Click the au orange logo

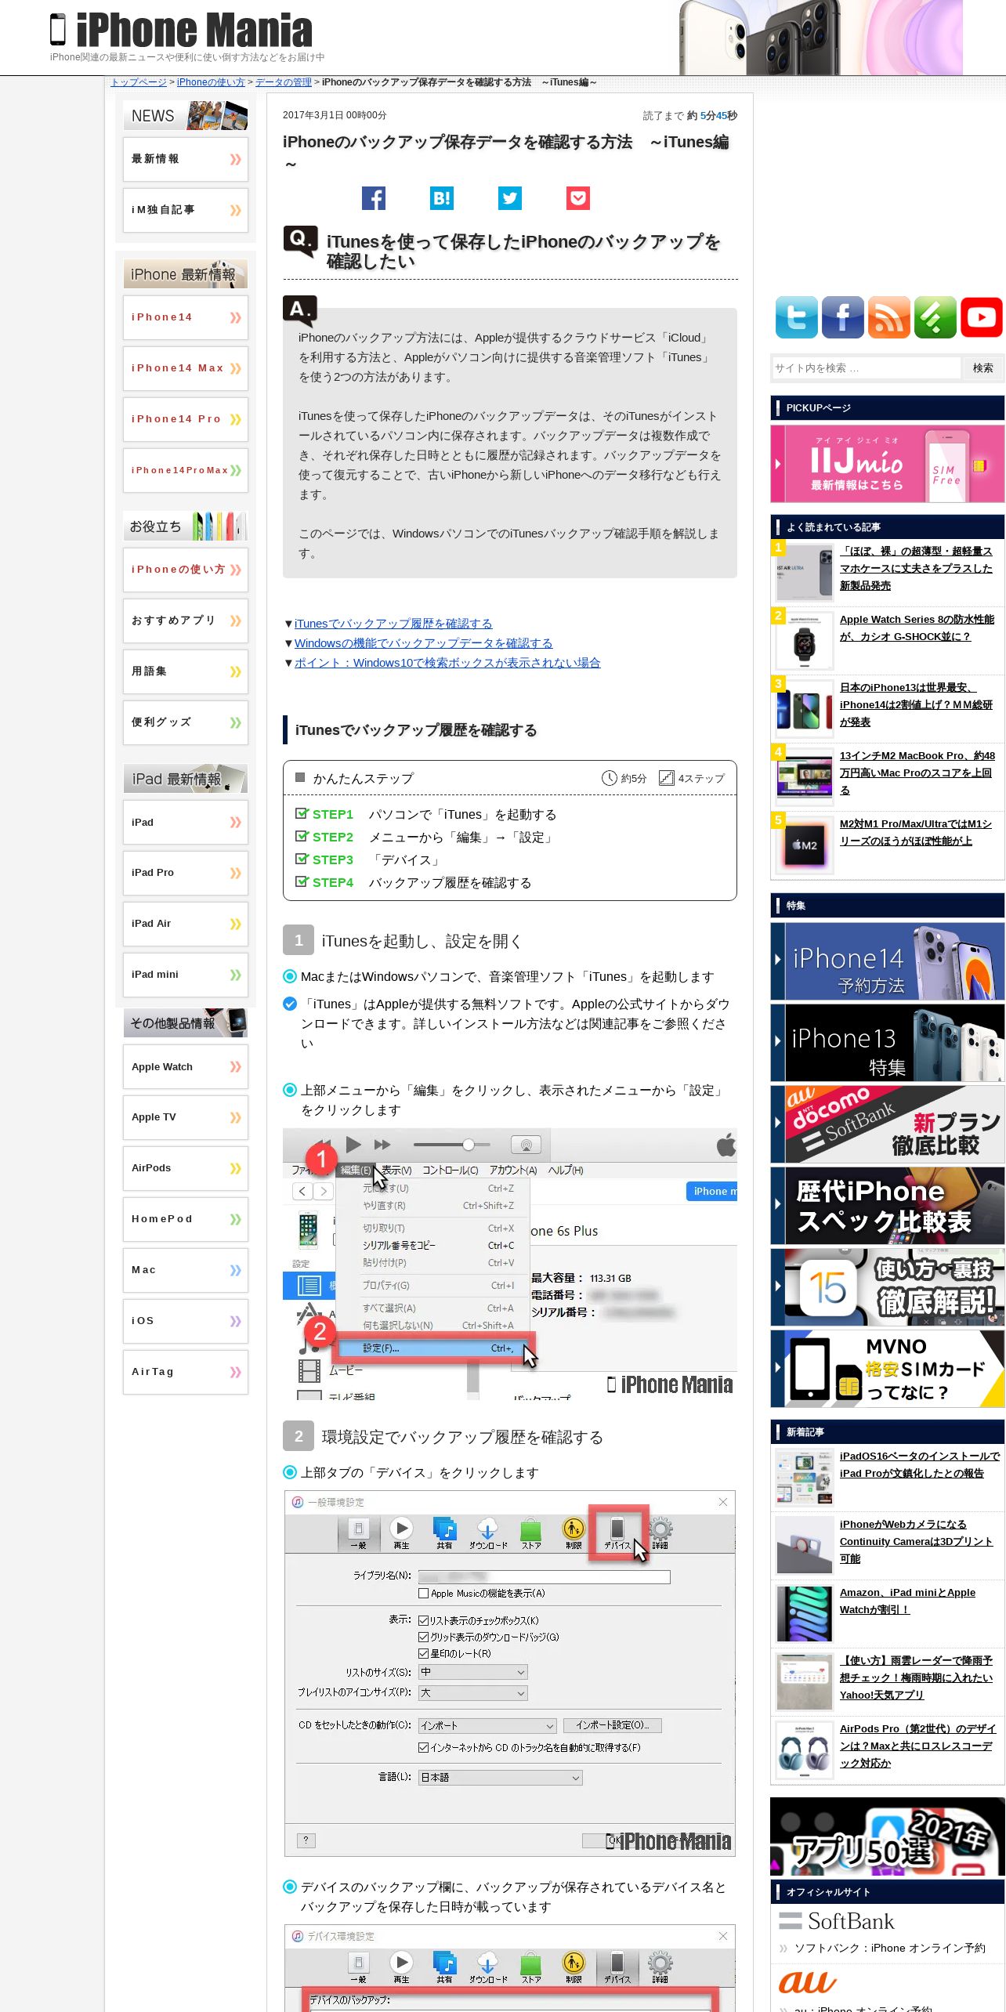[807, 1981]
